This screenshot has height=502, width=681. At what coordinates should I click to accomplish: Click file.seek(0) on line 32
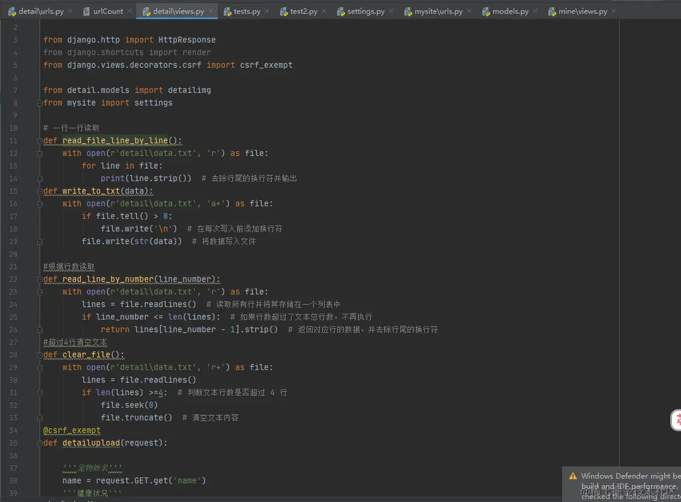click(x=129, y=405)
